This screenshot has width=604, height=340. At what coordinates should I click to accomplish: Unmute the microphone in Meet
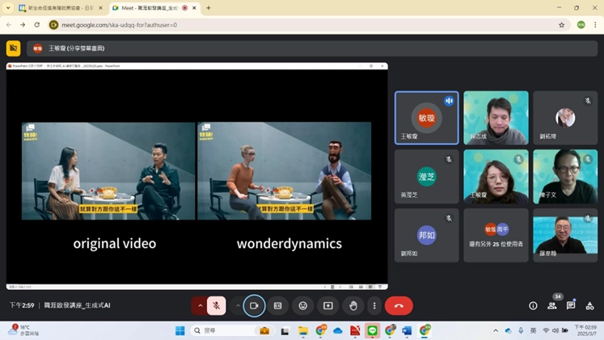217,306
